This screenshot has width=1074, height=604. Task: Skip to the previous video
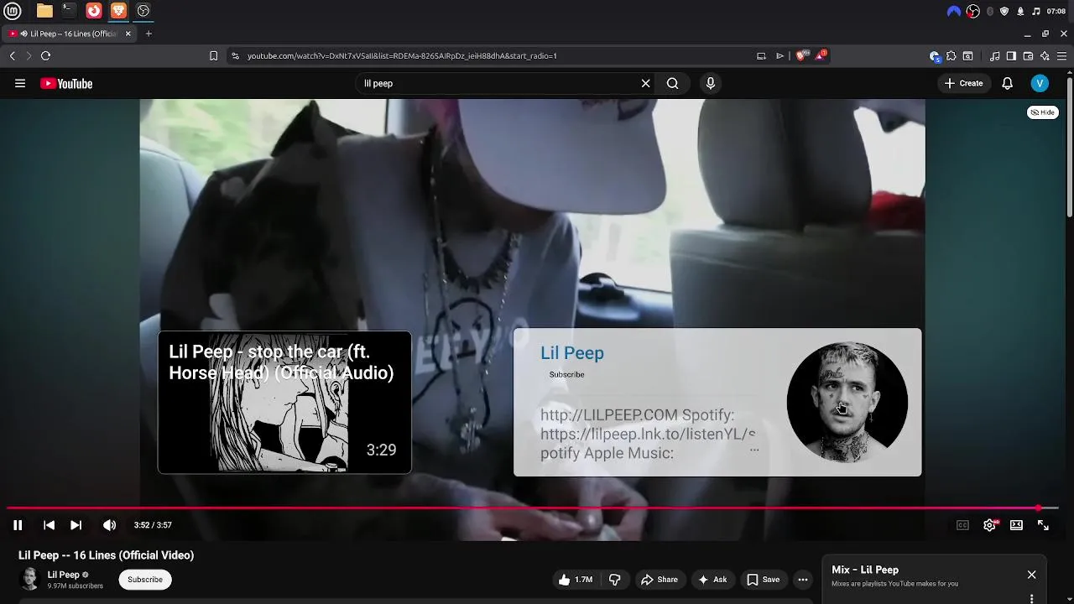(49, 525)
